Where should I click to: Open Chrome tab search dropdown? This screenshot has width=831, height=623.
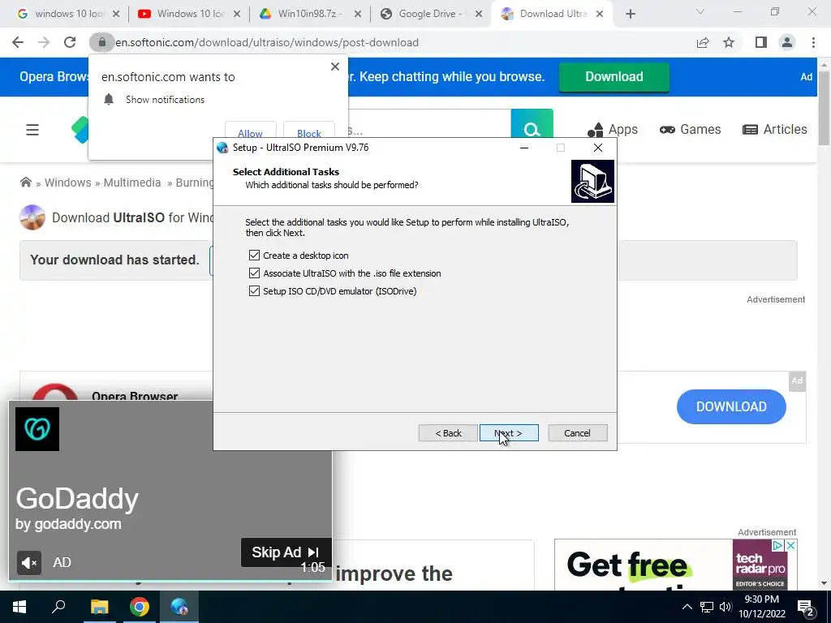click(700, 11)
